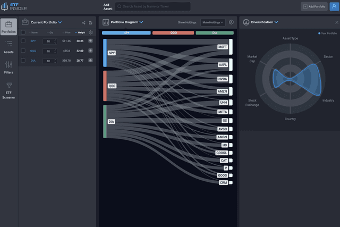Open the Assets sidebar section

point(8,47)
